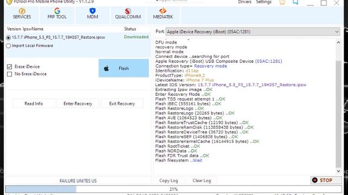Click 'Flash filesystem ..Wait' log line
The image size is (348, 195).
point(179,160)
